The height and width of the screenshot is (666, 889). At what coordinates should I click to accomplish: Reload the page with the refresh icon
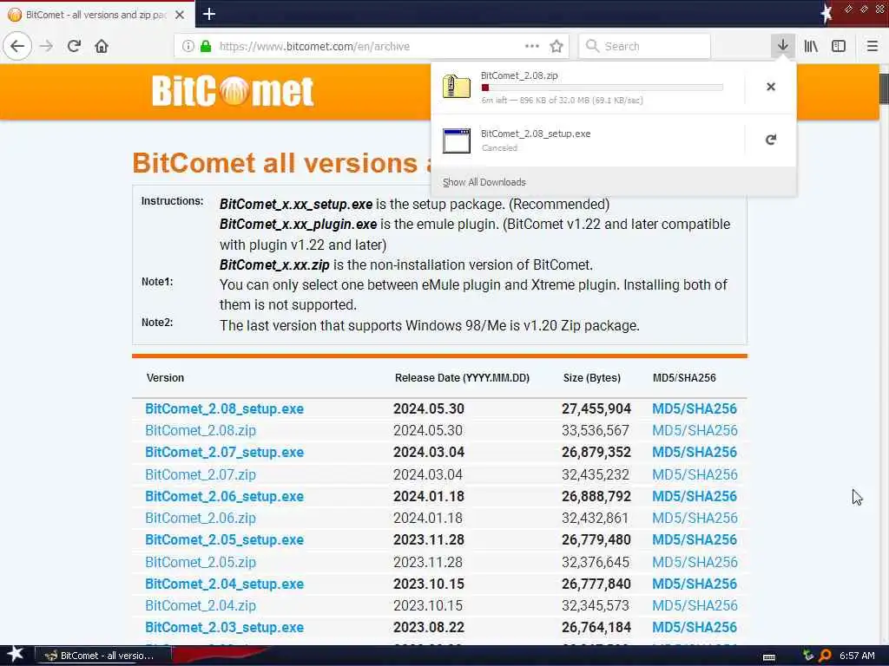[75, 46]
